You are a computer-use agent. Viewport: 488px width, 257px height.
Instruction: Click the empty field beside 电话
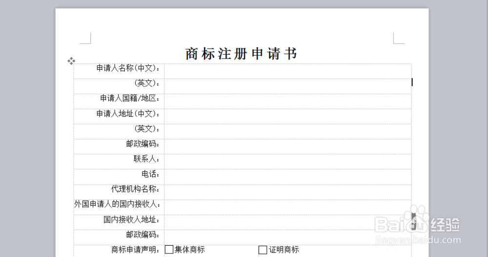(288, 177)
